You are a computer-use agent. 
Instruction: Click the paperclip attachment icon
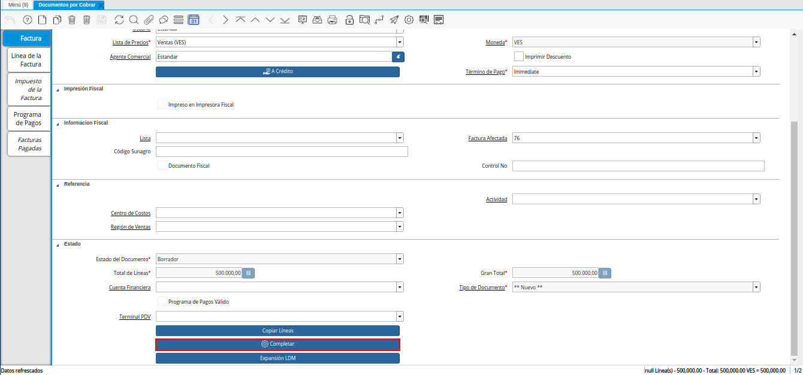[x=149, y=20]
